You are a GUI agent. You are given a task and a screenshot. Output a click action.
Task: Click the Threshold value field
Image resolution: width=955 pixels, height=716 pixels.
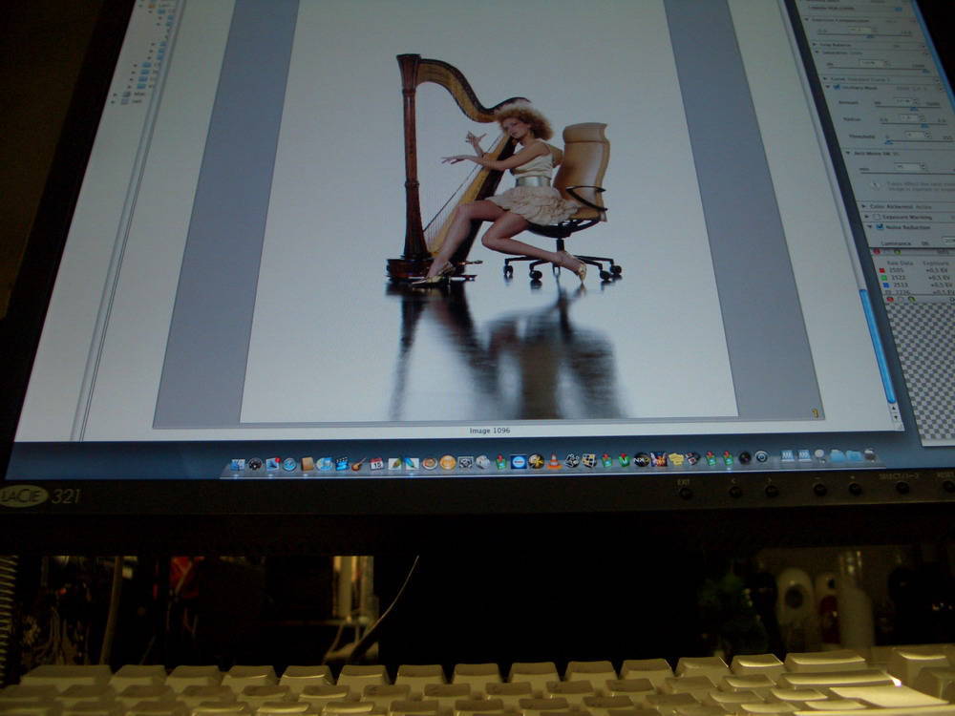click(x=915, y=136)
